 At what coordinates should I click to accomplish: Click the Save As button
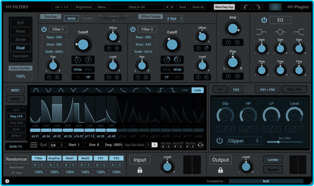point(198,7)
